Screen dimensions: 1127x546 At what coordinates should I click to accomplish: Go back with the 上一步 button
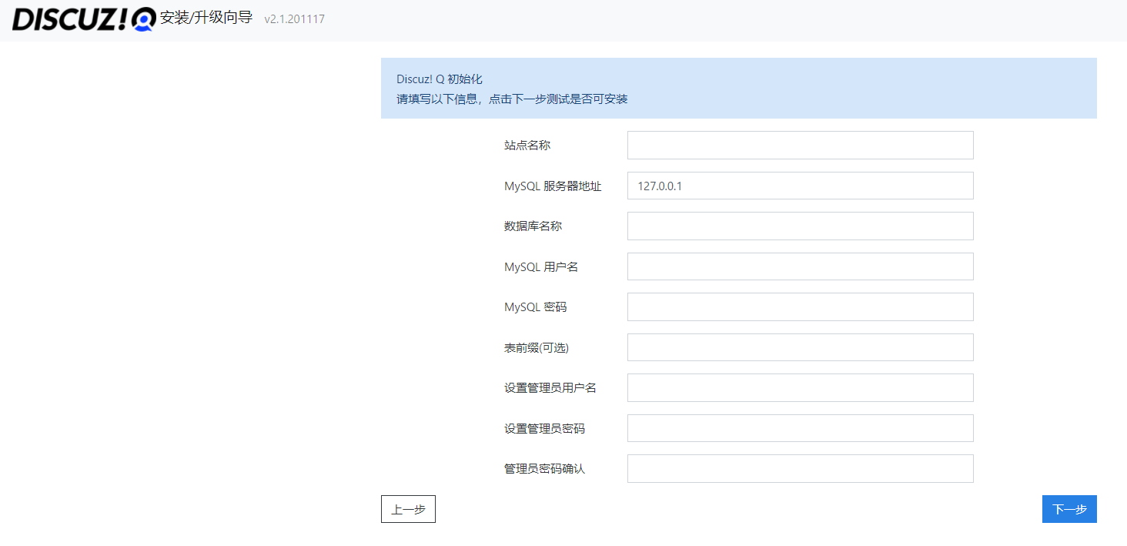pyautogui.click(x=408, y=509)
